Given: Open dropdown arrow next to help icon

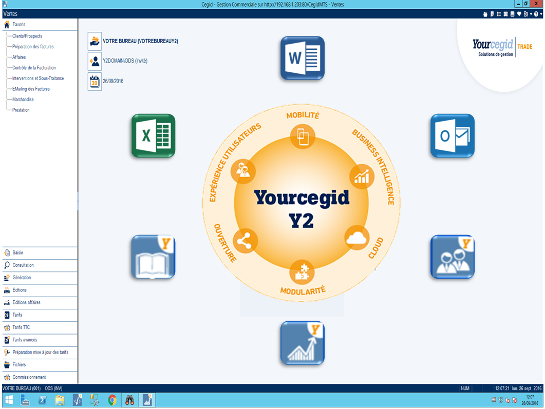Looking at the screenshot, I should coord(541,14).
